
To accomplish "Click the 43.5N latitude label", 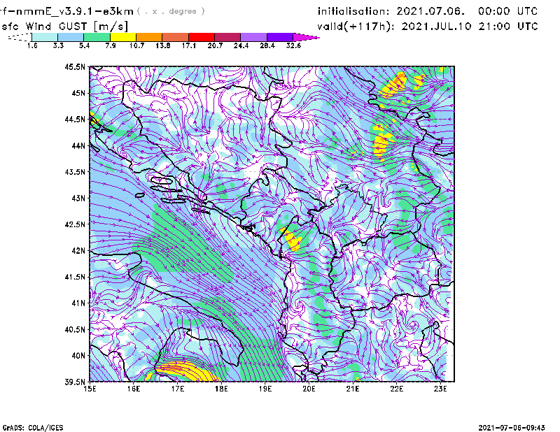I will click(75, 172).
